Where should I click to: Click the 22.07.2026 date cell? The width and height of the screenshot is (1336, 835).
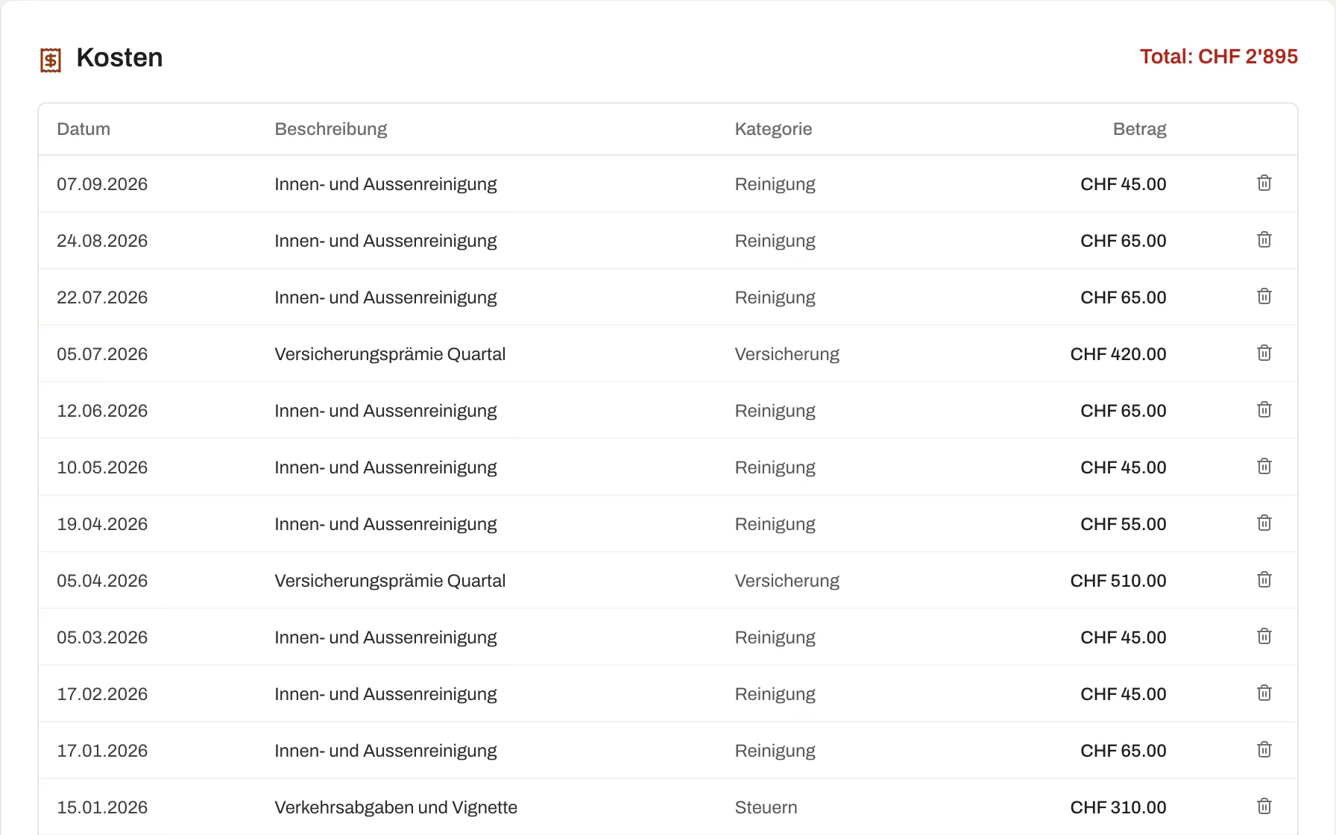102,297
